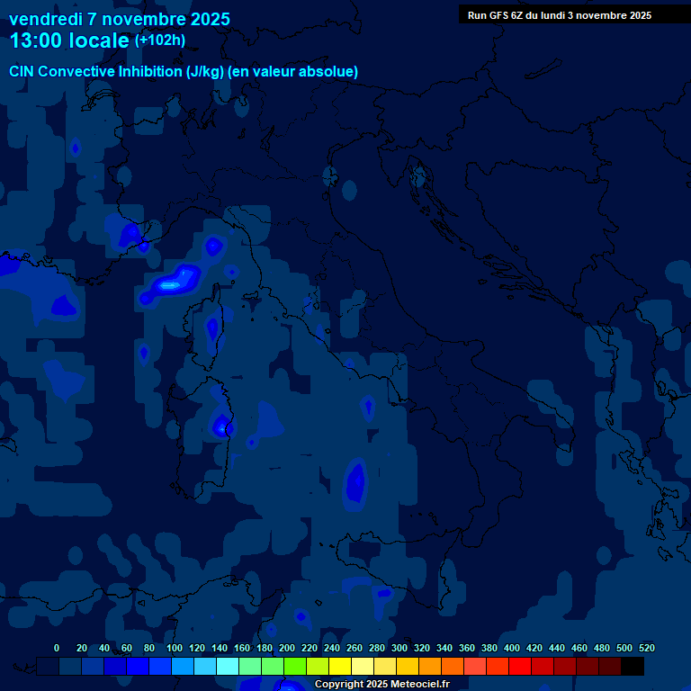Choose the pure blue 80 J/kg legend swatch
This screenshot has height=691, width=691.
tap(138, 666)
